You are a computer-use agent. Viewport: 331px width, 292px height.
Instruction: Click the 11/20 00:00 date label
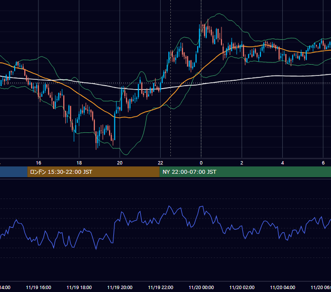[201, 287]
